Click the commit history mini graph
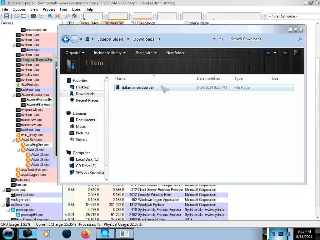Screen dimensions: 320x240 [118, 16]
